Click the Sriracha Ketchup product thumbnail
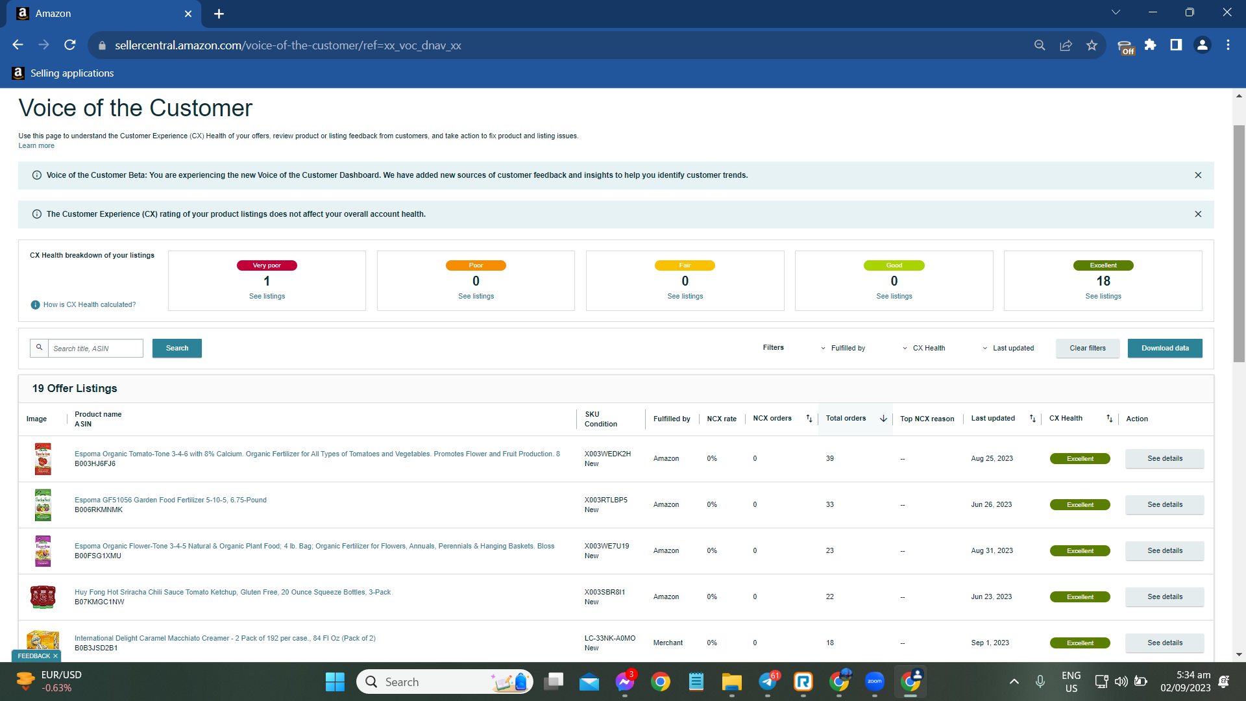Screen dimensions: 1246x701 coord(43,597)
